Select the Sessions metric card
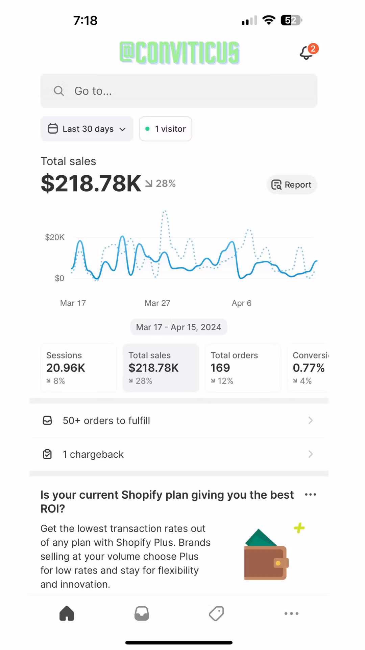Image resolution: width=365 pixels, height=650 pixels. pyautogui.click(x=78, y=368)
